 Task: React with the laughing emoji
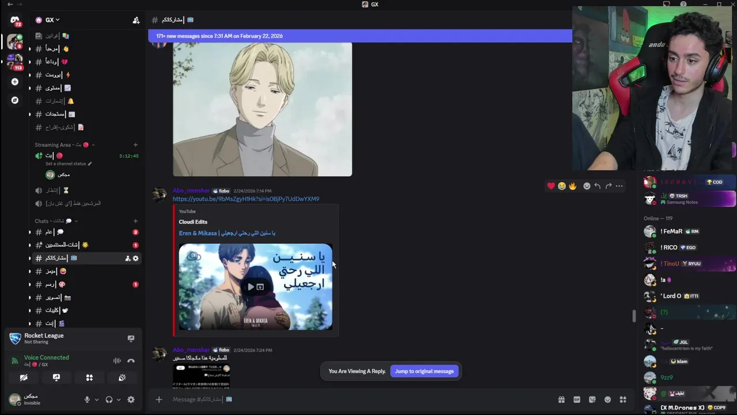pyautogui.click(x=561, y=186)
